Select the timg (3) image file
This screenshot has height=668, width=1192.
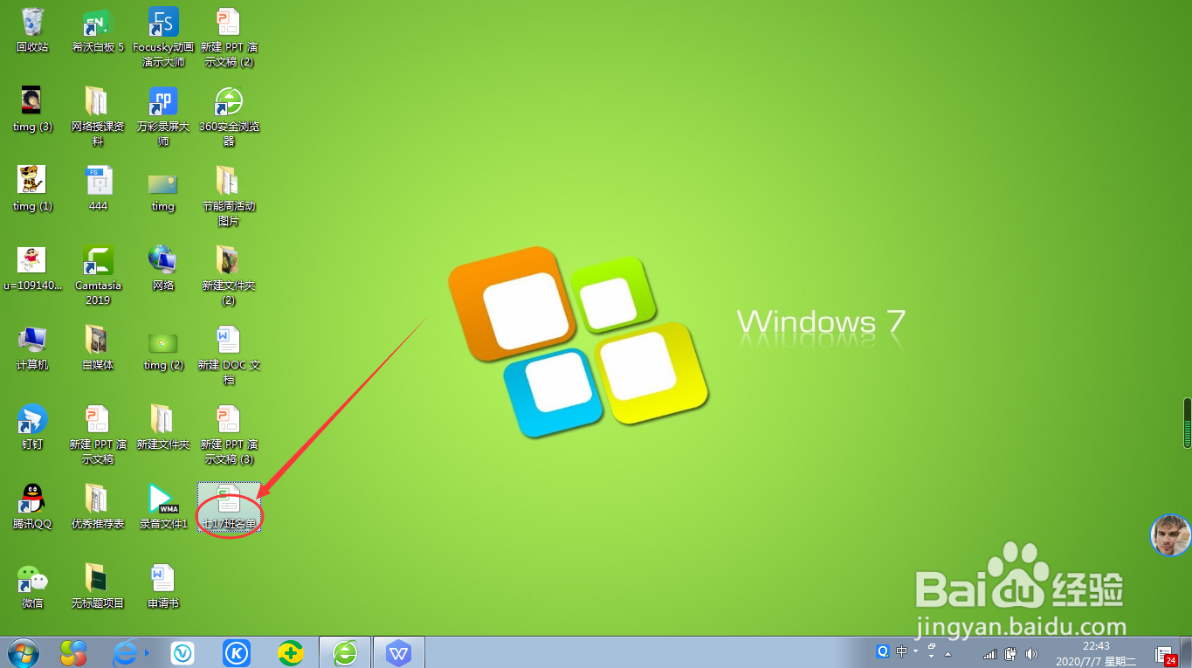coord(32,109)
